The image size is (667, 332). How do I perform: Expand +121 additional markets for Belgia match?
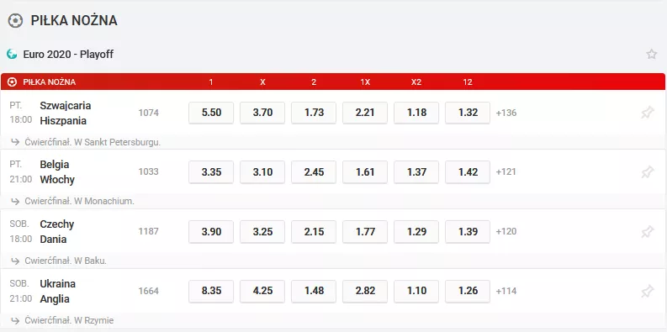coord(506,171)
